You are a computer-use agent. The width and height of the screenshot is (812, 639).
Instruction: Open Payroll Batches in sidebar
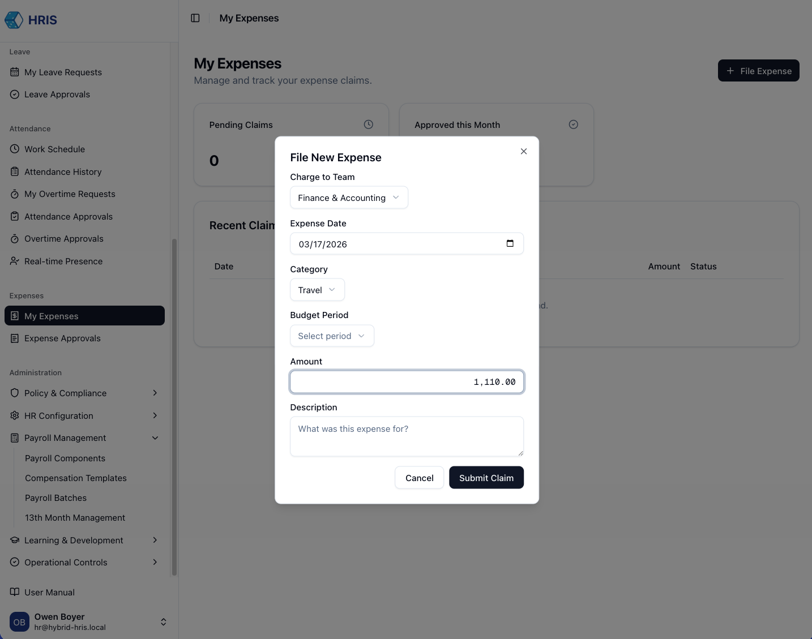(x=55, y=498)
